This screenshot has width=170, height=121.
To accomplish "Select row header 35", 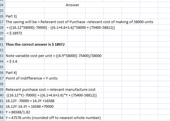I will 2,67.
